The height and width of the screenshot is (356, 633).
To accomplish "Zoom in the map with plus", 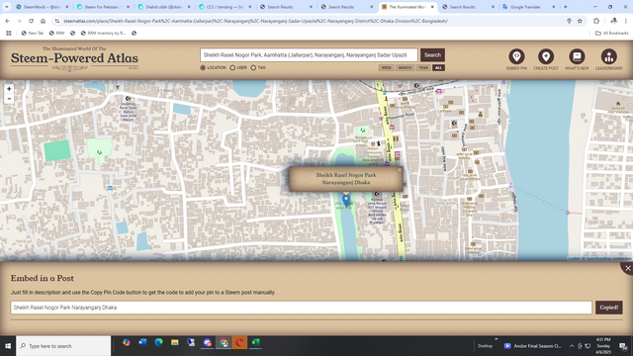I will click(9, 89).
